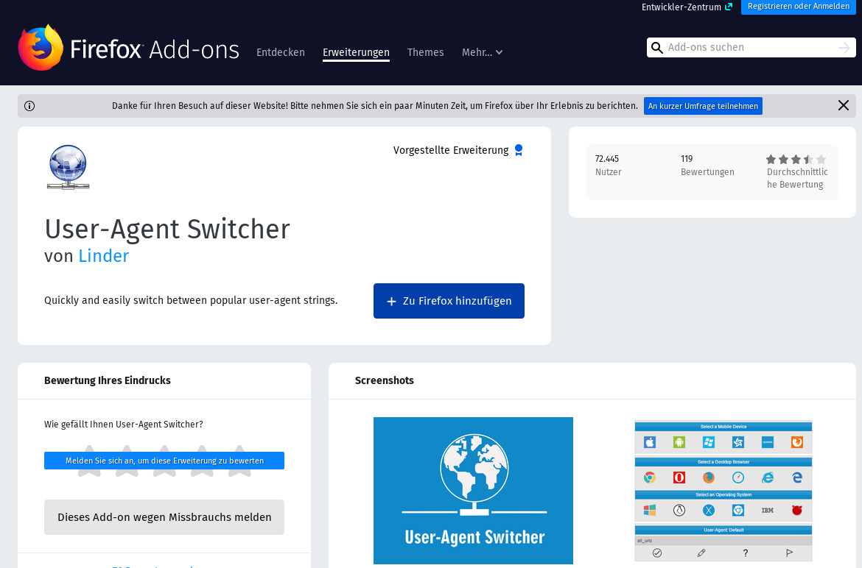Click Registrieren oder Anmelden

(798, 7)
